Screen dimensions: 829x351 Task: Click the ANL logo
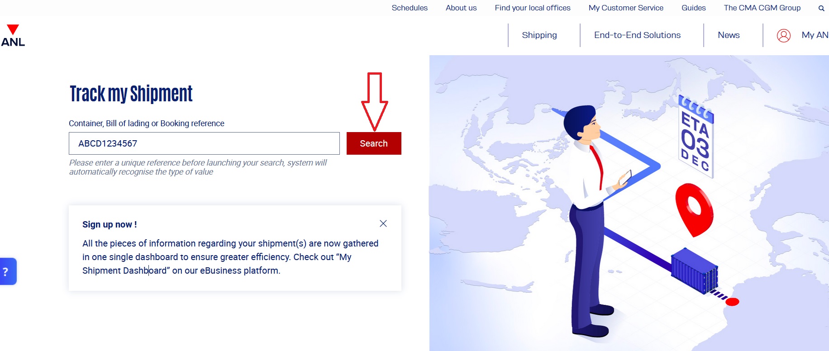13,36
